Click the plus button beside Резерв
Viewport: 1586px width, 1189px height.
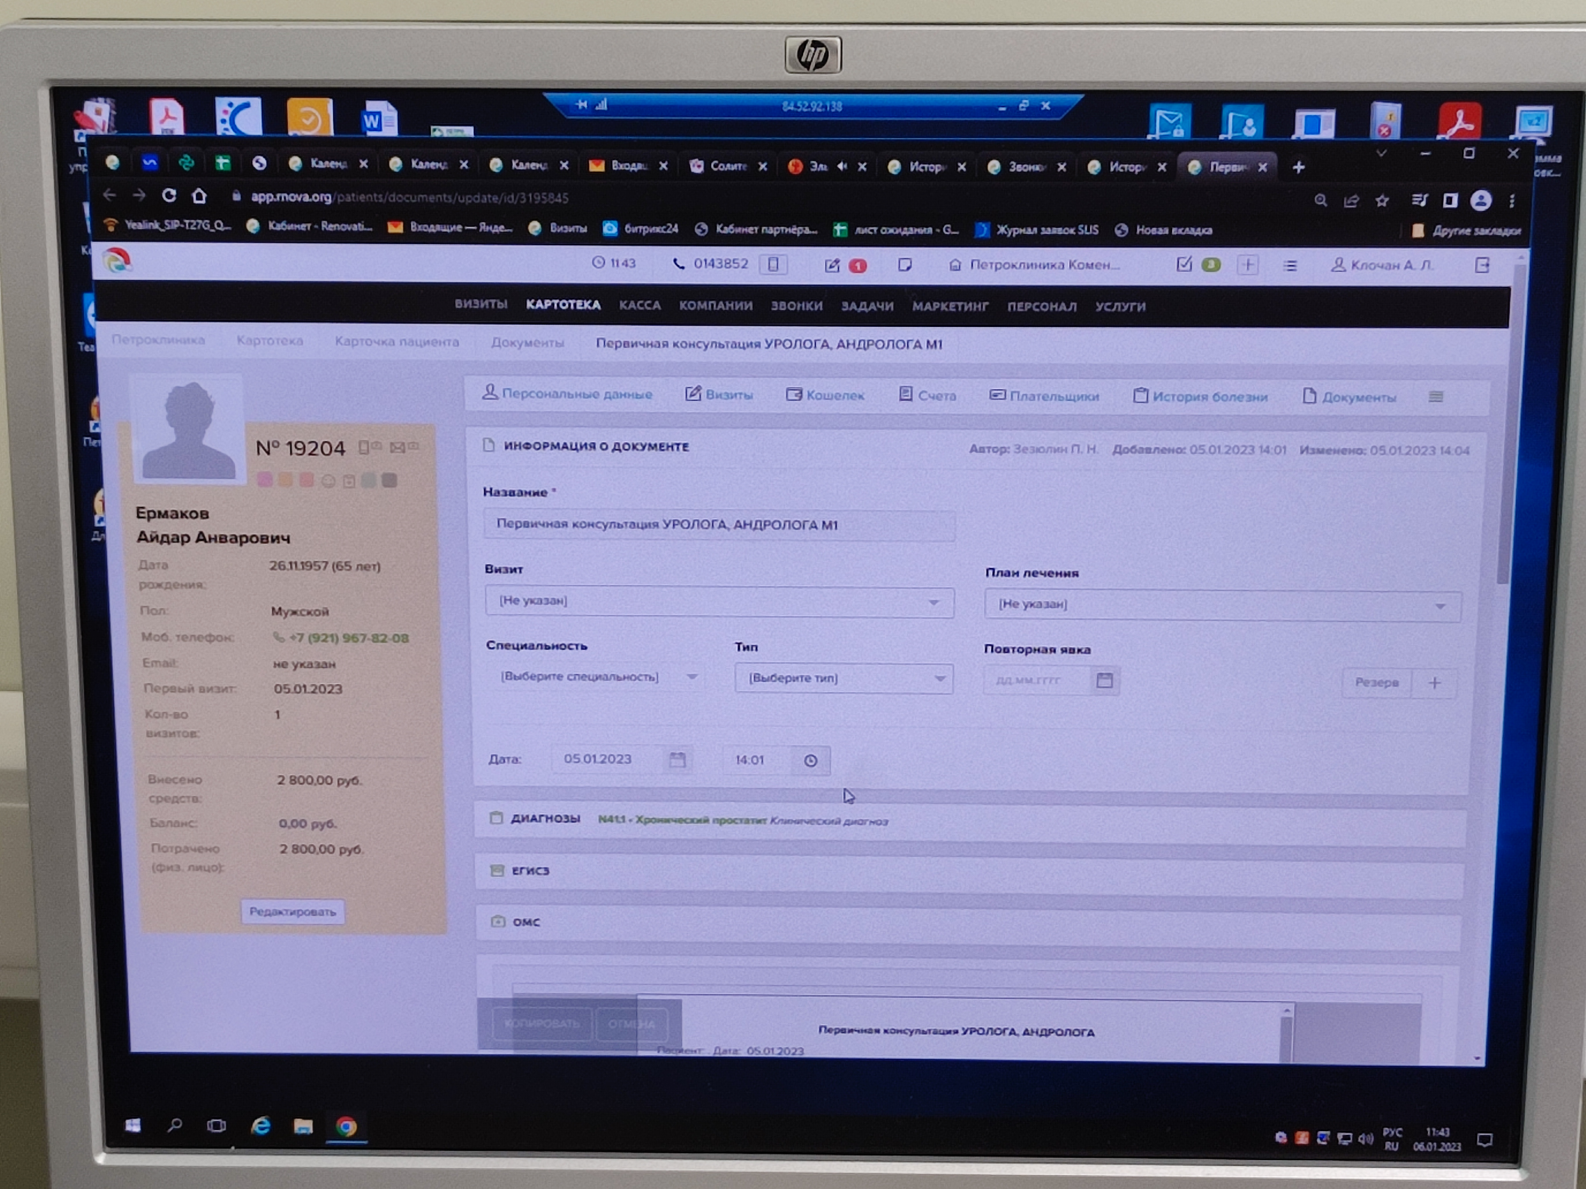pos(1435,683)
